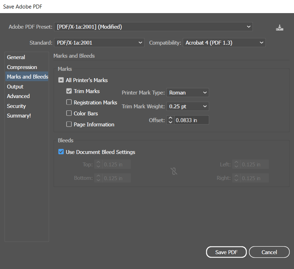
Task: Enable Registration Marks checkbox
Action: [x=69, y=102]
